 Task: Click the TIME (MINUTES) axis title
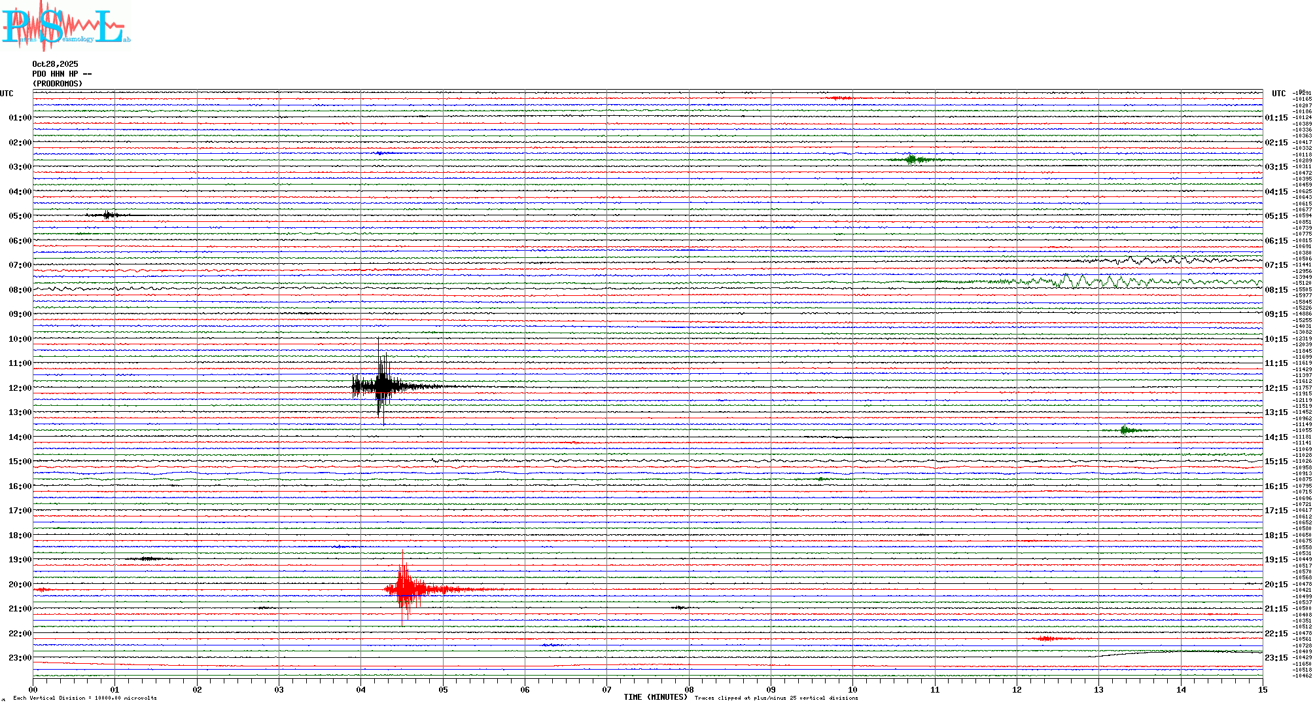click(656, 697)
